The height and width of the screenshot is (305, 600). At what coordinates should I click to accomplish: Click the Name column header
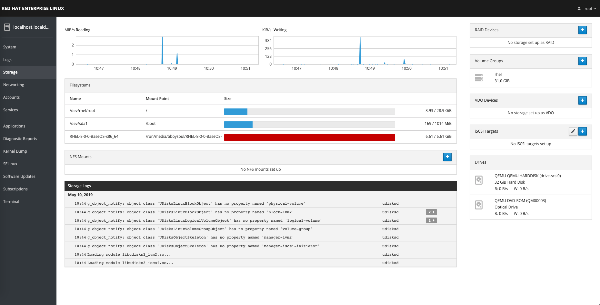75,99
